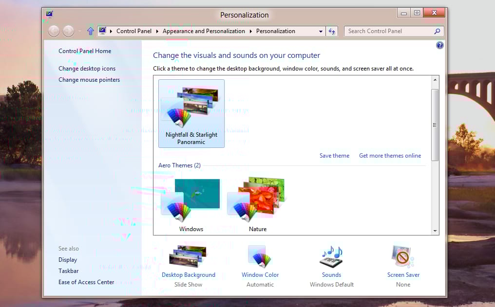Open Control Panel Home link
Image resolution: width=495 pixels, height=307 pixels.
pyautogui.click(x=85, y=51)
